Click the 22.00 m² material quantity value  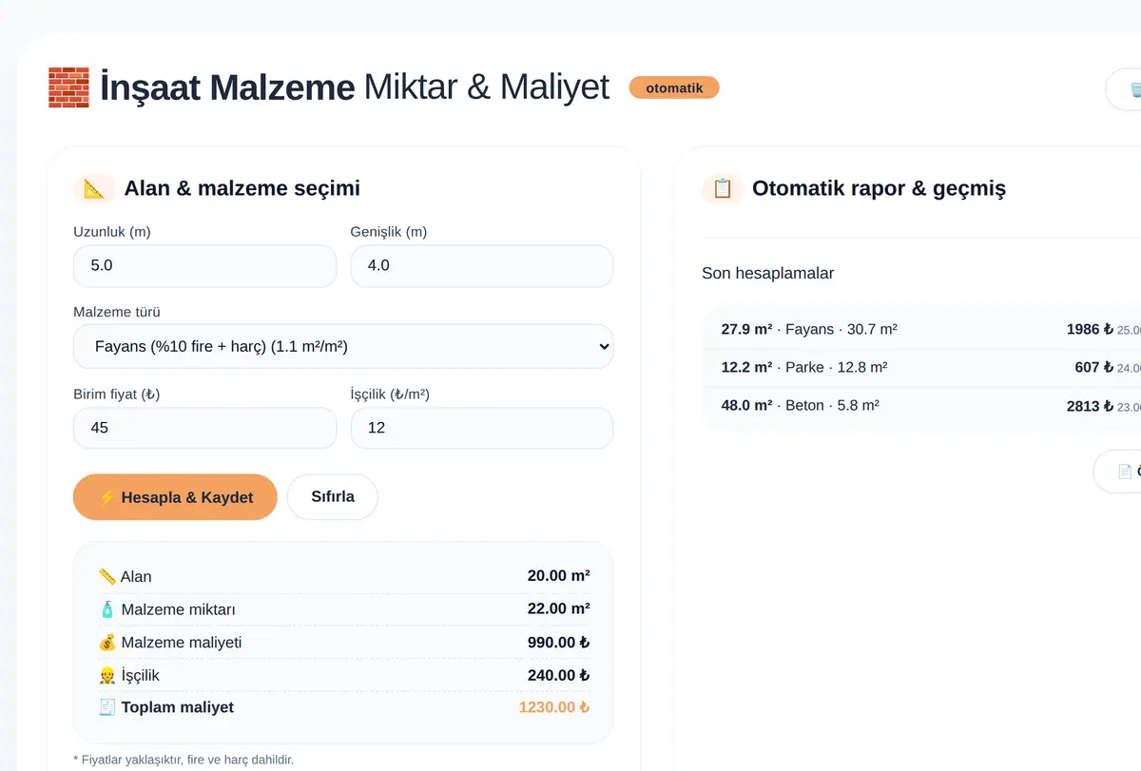(559, 609)
